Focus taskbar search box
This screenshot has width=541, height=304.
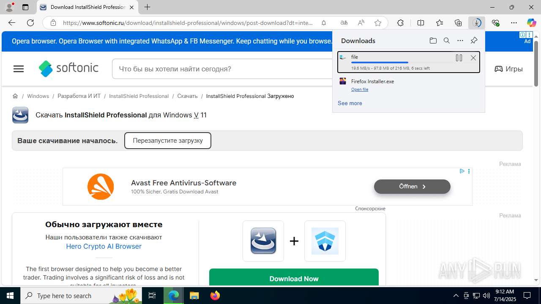coord(81,296)
